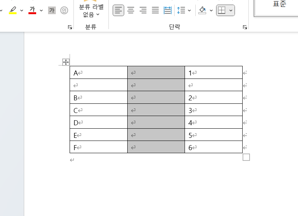298x216 pixels.
Task: Click the table move handle
Action: click(65, 62)
